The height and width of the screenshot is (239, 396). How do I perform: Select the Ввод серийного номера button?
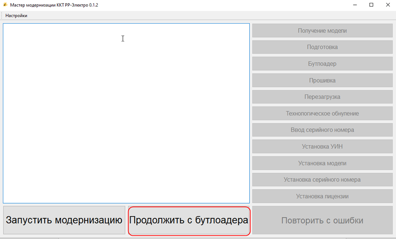[322, 130]
